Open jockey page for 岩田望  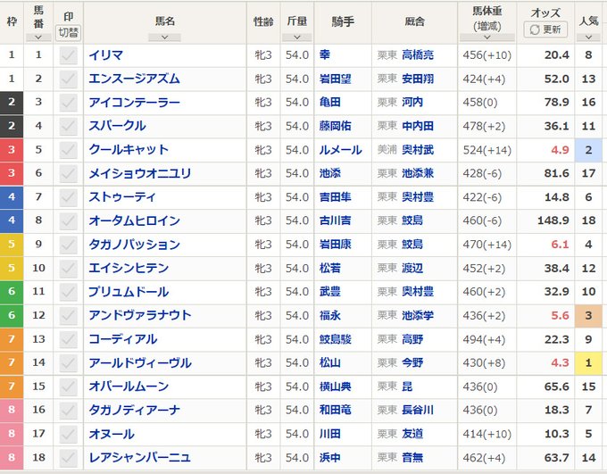[336, 79]
